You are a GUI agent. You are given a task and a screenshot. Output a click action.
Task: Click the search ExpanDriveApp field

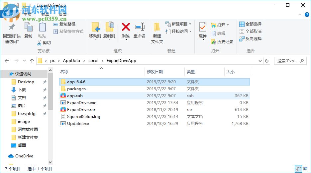point(290,61)
